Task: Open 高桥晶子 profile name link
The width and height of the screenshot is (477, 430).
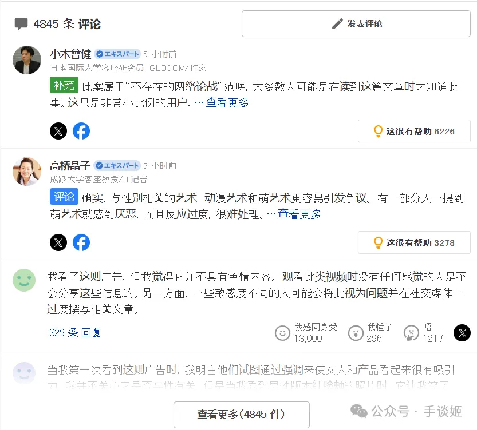Action: click(70, 166)
